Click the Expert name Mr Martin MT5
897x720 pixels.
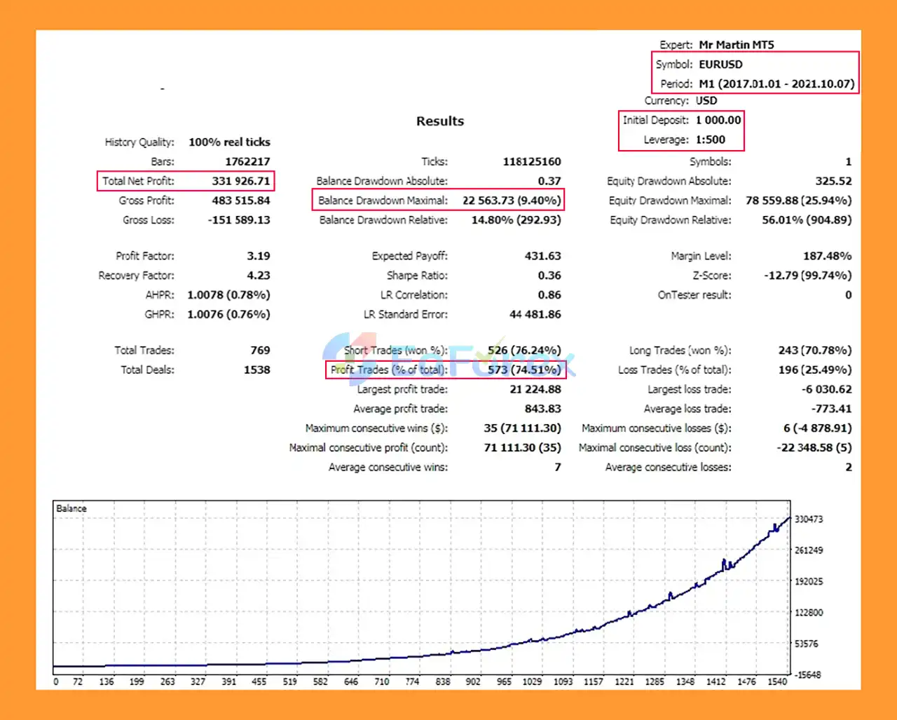coord(736,45)
